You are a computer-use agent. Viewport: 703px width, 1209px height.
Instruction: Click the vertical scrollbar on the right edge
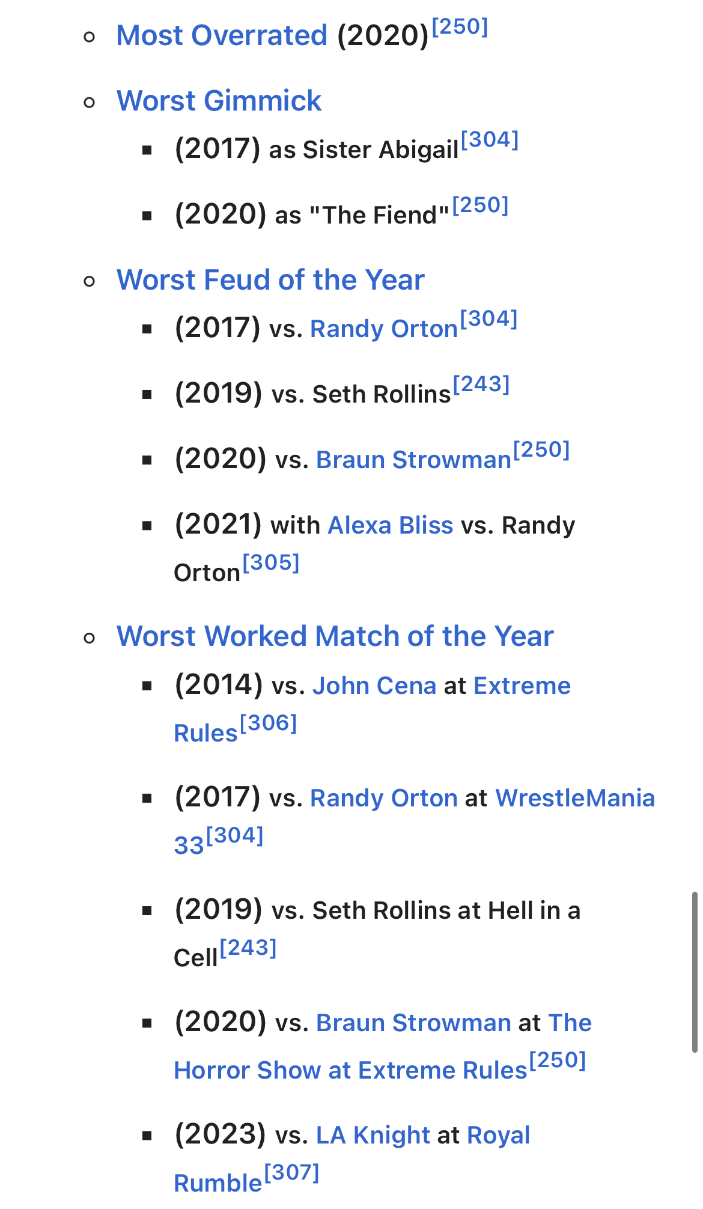coord(695,972)
